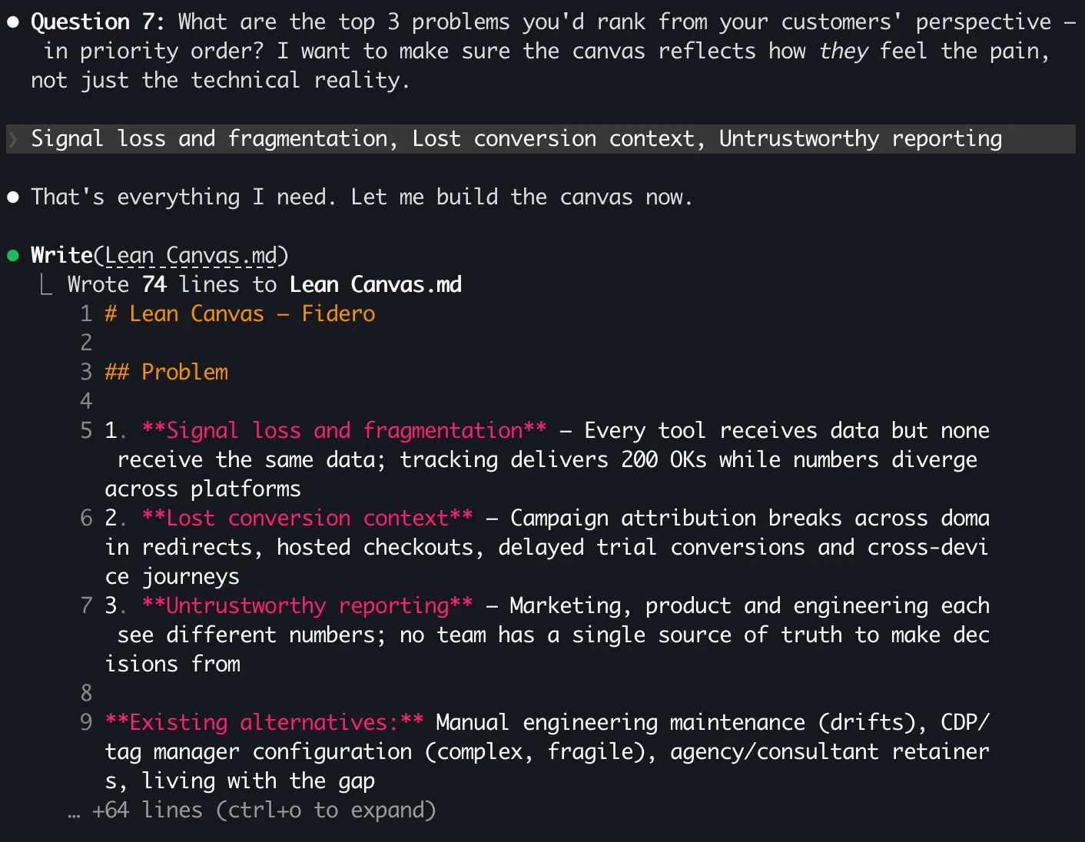Click the ellipsis before "+64 lines"
The height and width of the screenshot is (842, 1085).
74,812
